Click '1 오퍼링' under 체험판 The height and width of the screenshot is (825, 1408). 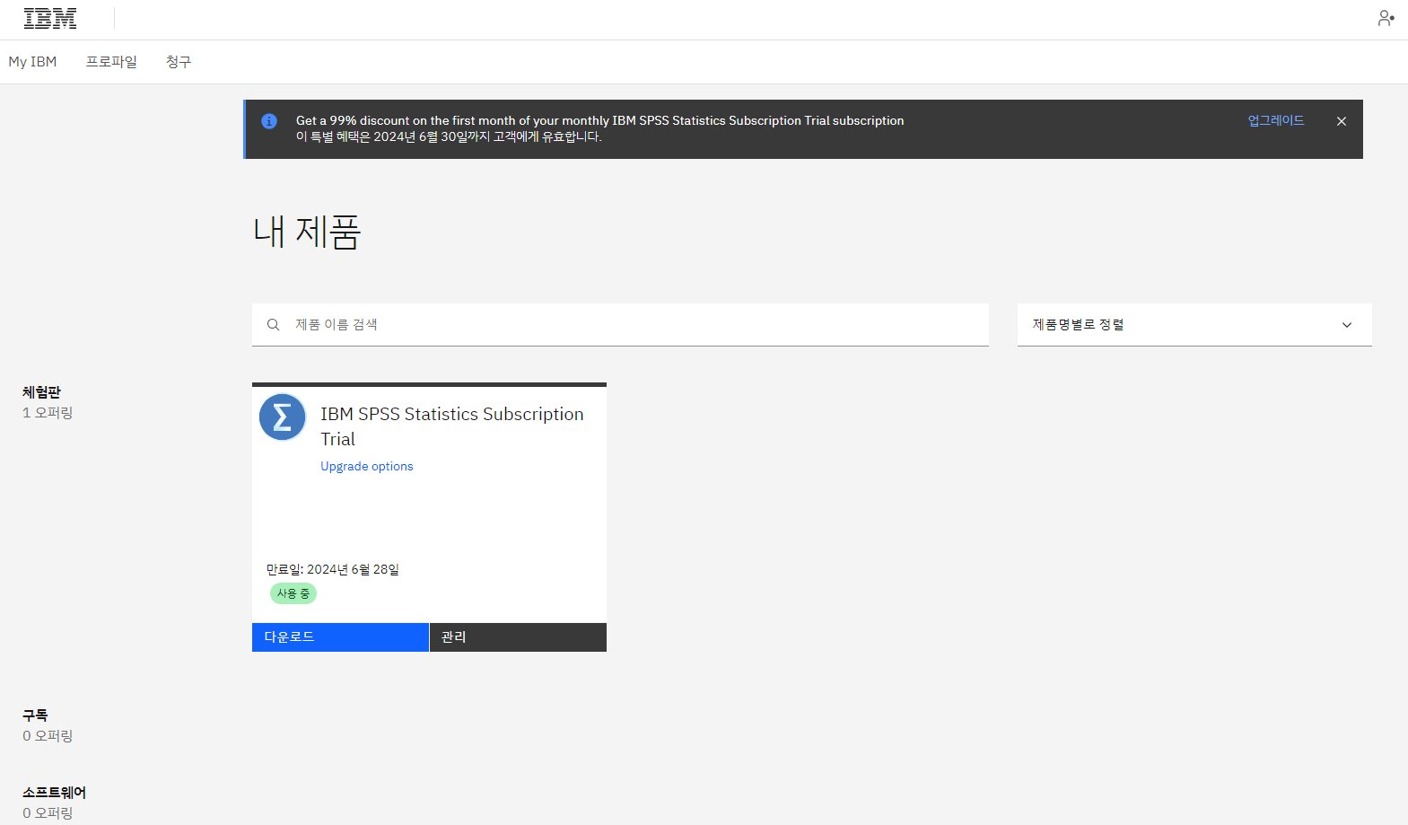pyautogui.click(x=48, y=413)
